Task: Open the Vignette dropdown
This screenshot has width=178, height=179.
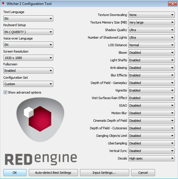Action: [152, 90]
